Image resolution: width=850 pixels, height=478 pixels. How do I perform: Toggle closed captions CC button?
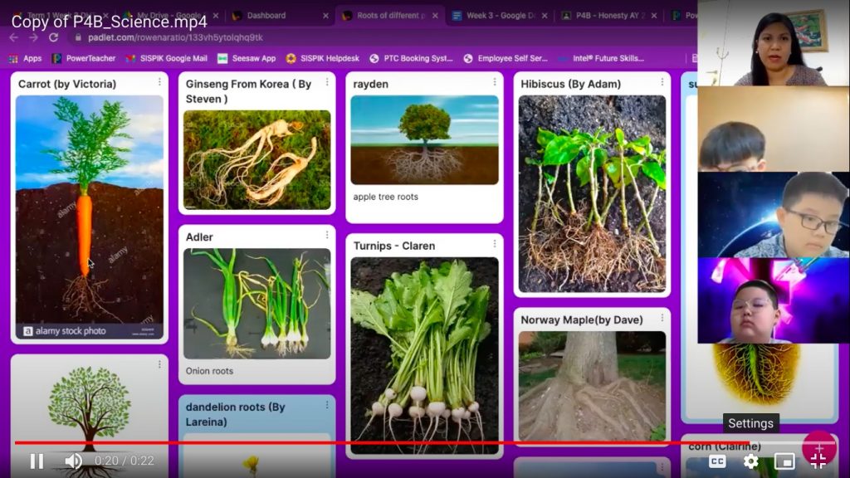click(717, 461)
